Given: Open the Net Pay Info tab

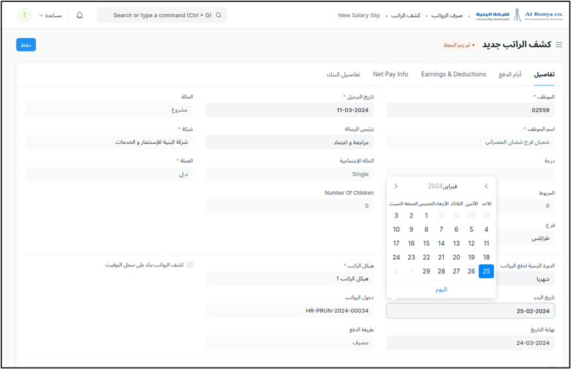Looking at the screenshot, I should click(x=390, y=74).
